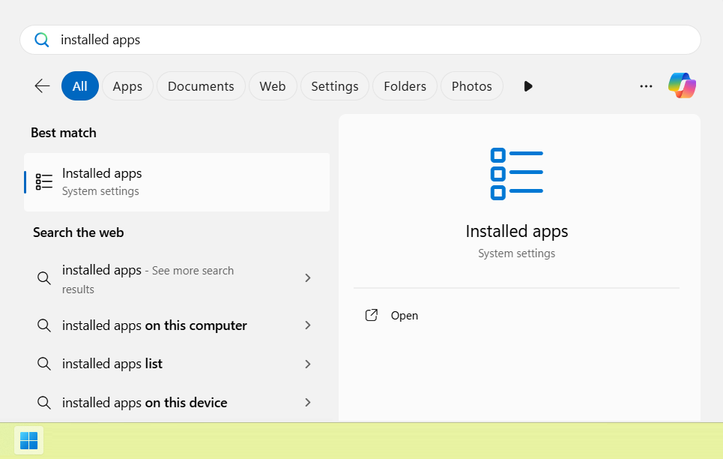Select the Photos filter tab

[x=471, y=86]
